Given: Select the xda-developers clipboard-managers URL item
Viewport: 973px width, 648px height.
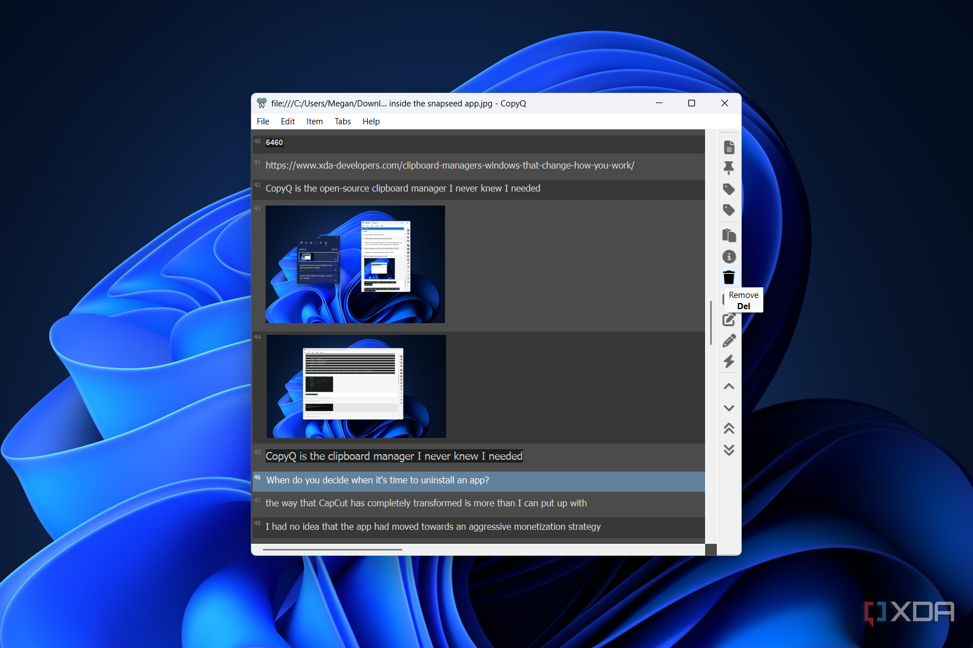Looking at the screenshot, I should pyautogui.click(x=479, y=166).
